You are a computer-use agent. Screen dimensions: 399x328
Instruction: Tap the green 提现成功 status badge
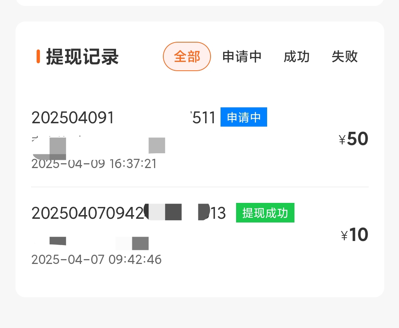coord(265,213)
